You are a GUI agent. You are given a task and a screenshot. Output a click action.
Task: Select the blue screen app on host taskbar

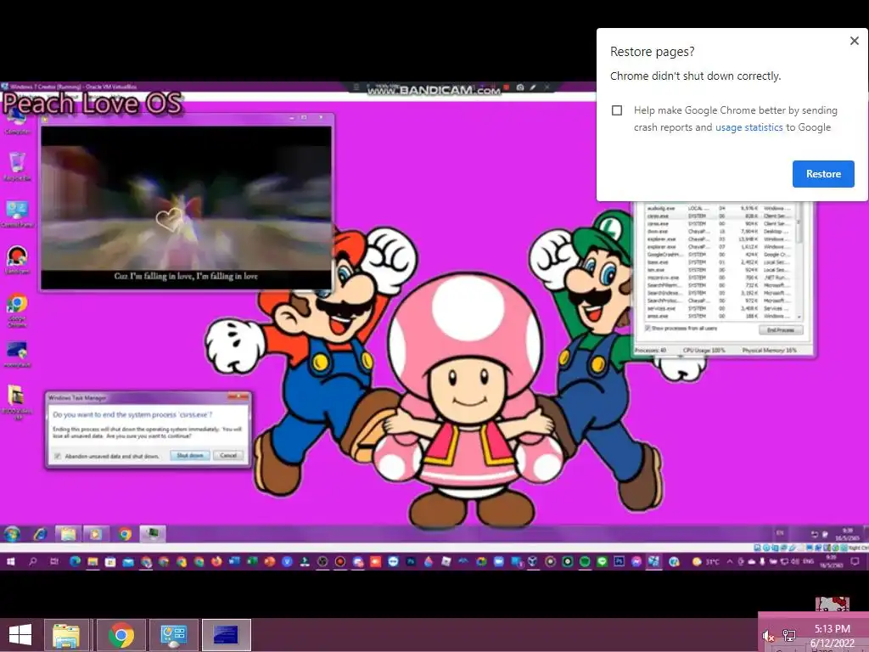point(226,635)
